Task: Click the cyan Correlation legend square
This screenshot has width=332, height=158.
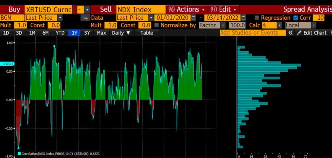Action: (x=19, y=154)
